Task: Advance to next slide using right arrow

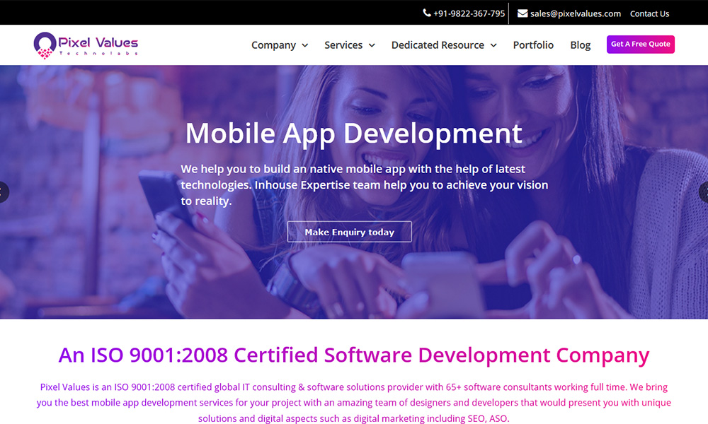Action: (704, 192)
